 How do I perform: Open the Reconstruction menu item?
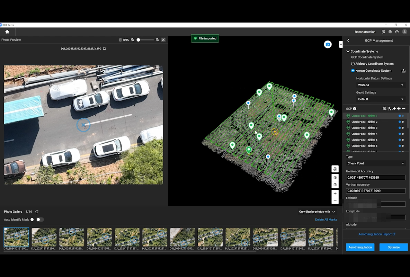365,32
